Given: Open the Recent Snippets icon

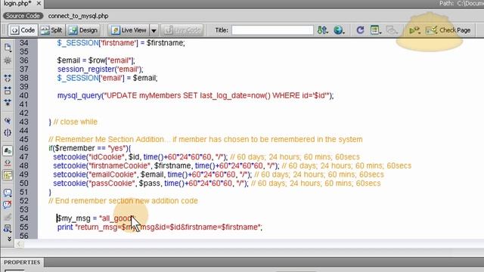Looking at the screenshot, I should click(8, 228).
